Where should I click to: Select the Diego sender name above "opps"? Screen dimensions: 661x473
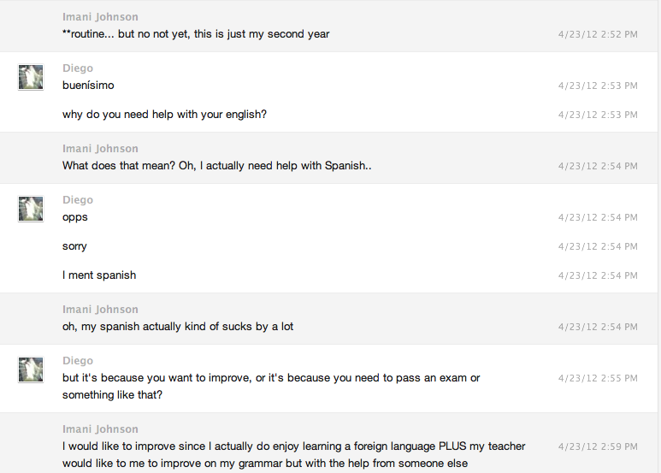[78, 200]
